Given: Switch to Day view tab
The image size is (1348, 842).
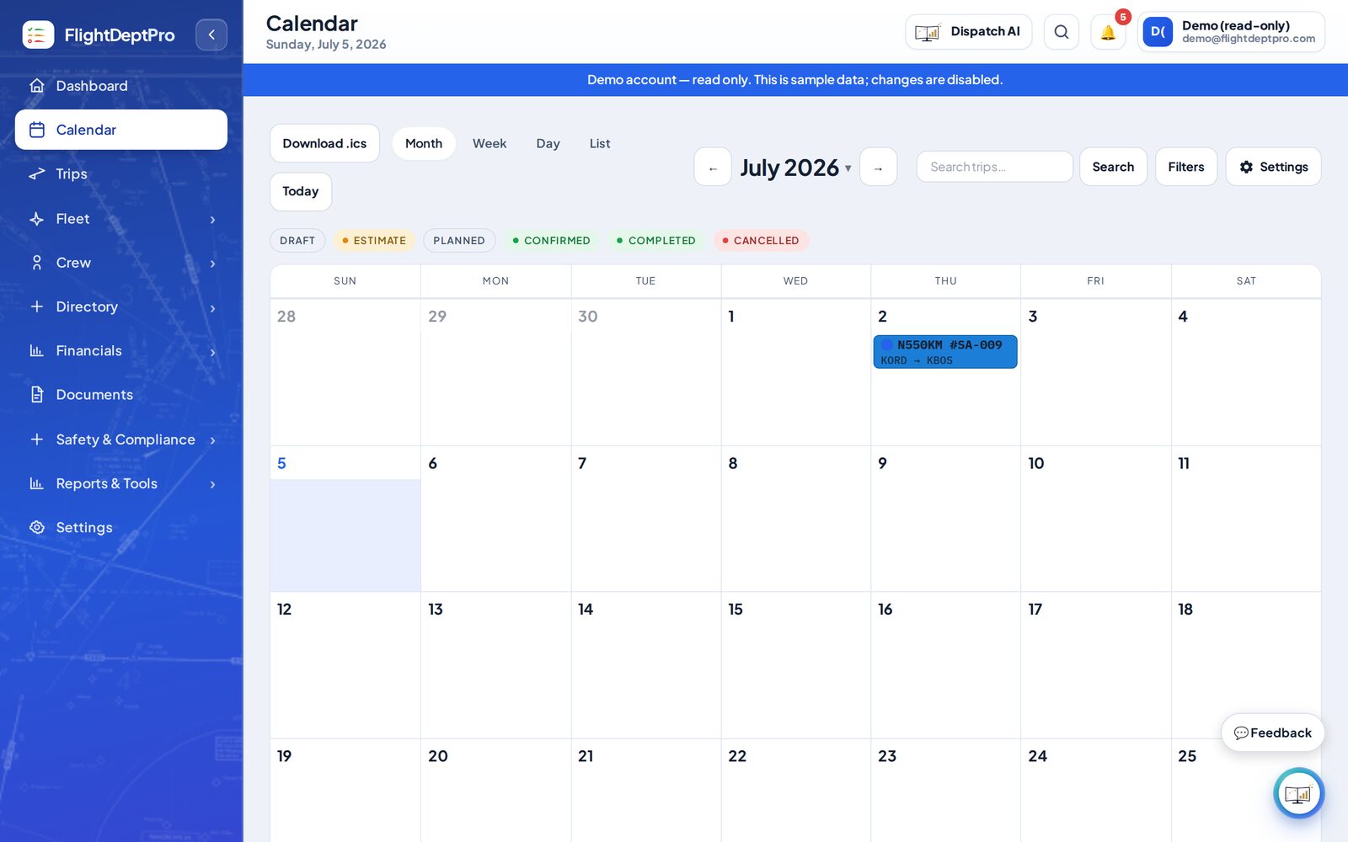Looking at the screenshot, I should coord(548,144).
